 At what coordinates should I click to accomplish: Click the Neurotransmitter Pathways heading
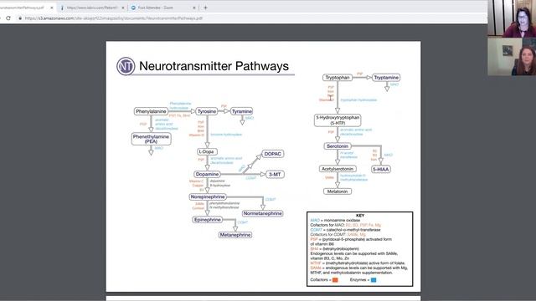214,66
